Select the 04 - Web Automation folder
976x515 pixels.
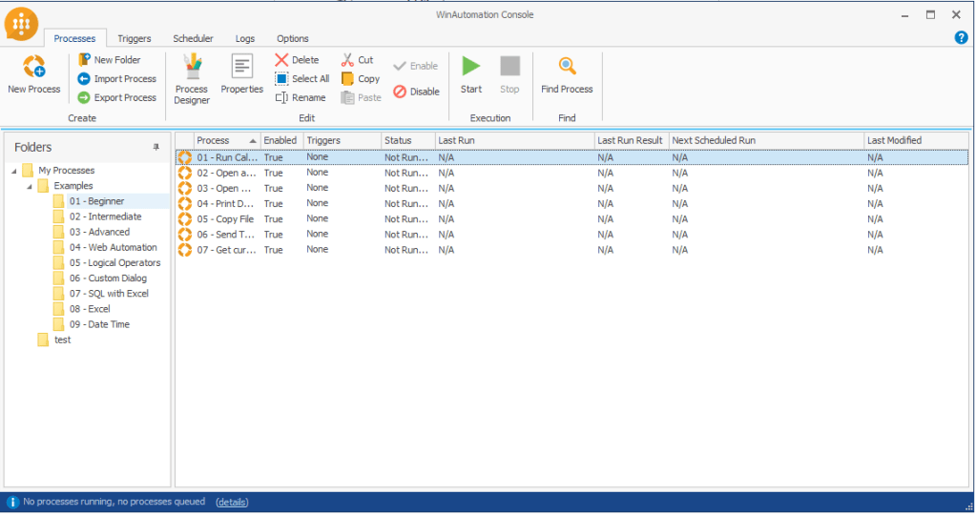(113, 247)
